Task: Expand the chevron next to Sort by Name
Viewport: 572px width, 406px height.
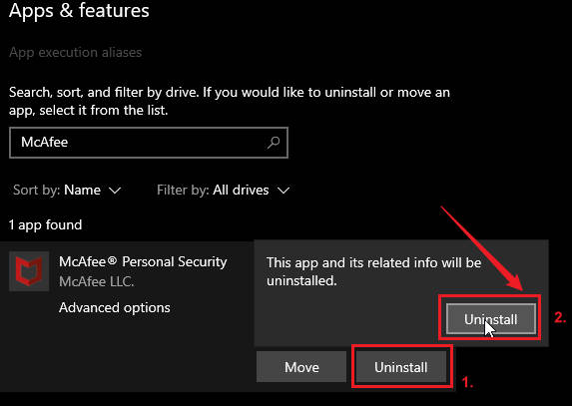Action: pyautogui.click(x=115, y=191)
